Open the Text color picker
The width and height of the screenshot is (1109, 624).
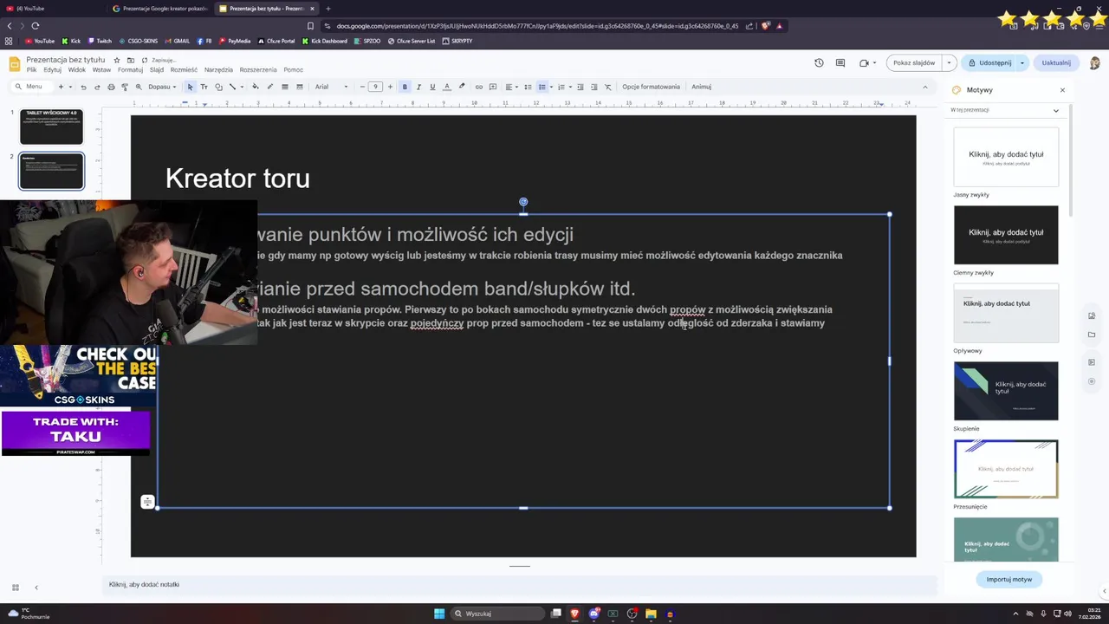pyautogui.click(x=446, y=87)
